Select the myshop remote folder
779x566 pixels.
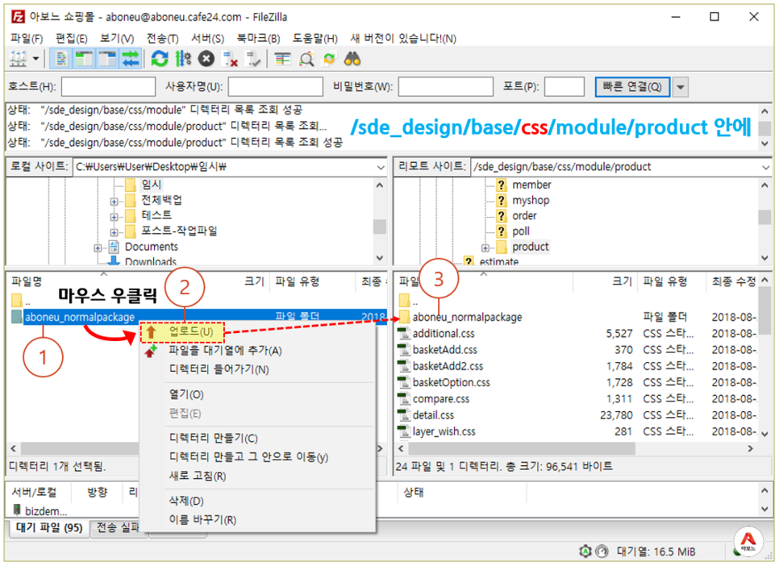point(531,200)
